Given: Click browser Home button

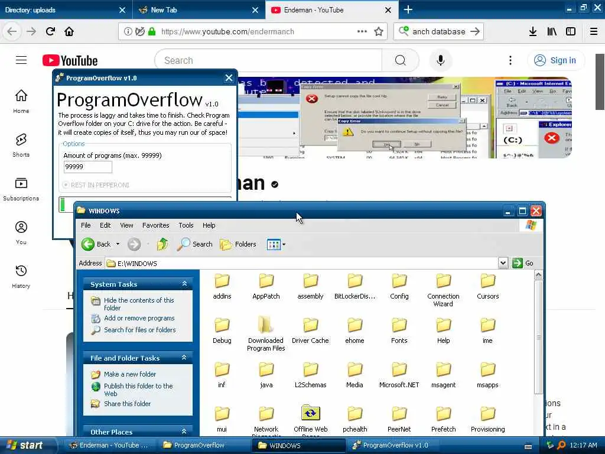Looking at the screenshot, I should 69,31.
